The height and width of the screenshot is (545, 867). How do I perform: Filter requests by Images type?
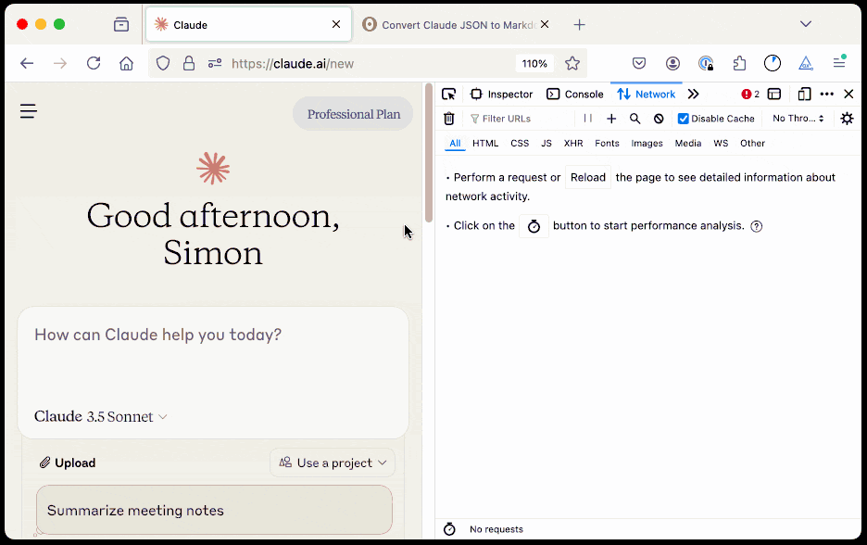click(647, 144)
